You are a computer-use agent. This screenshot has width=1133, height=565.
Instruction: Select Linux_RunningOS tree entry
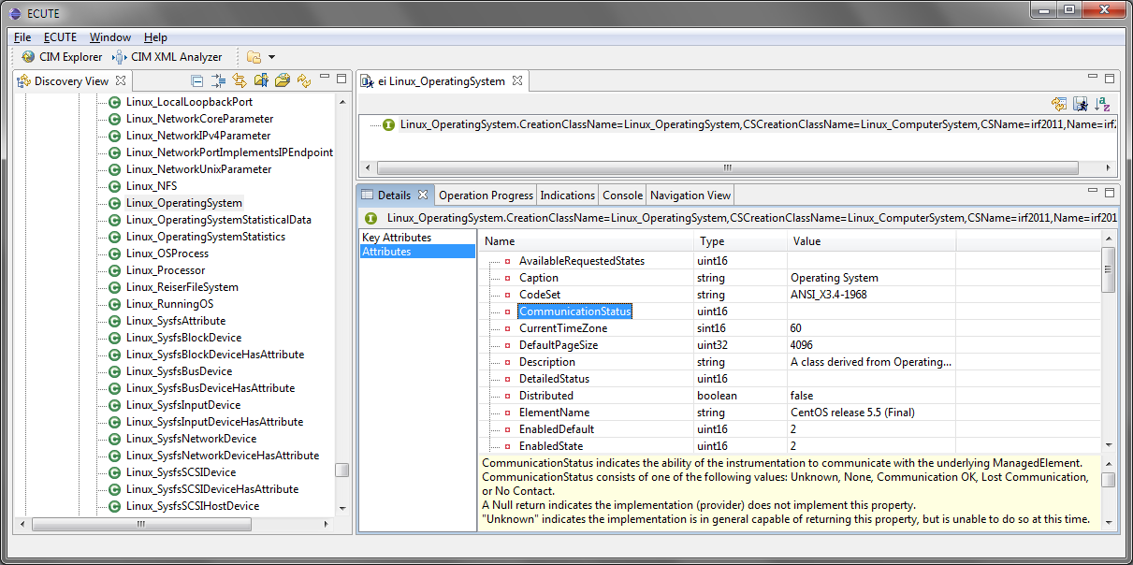(169, 304)
